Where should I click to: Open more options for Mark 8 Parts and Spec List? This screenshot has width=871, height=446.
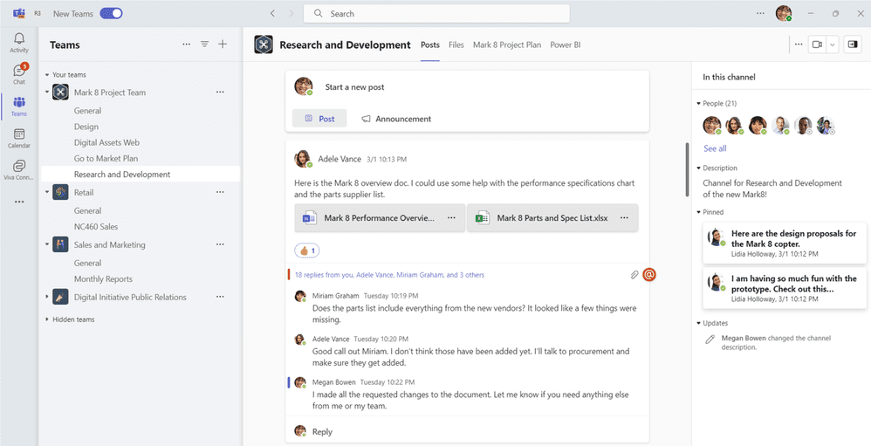[624, 218]
